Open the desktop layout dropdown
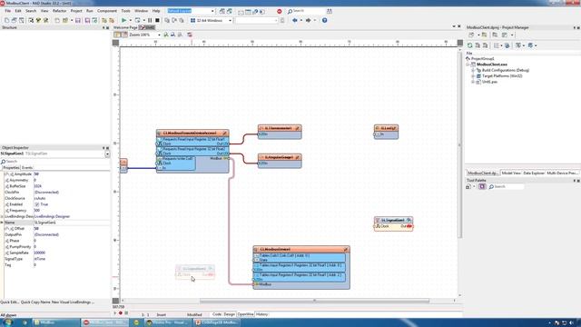Image resolution: width=581 pixels, height=327 pixels. tap(212, 11)
